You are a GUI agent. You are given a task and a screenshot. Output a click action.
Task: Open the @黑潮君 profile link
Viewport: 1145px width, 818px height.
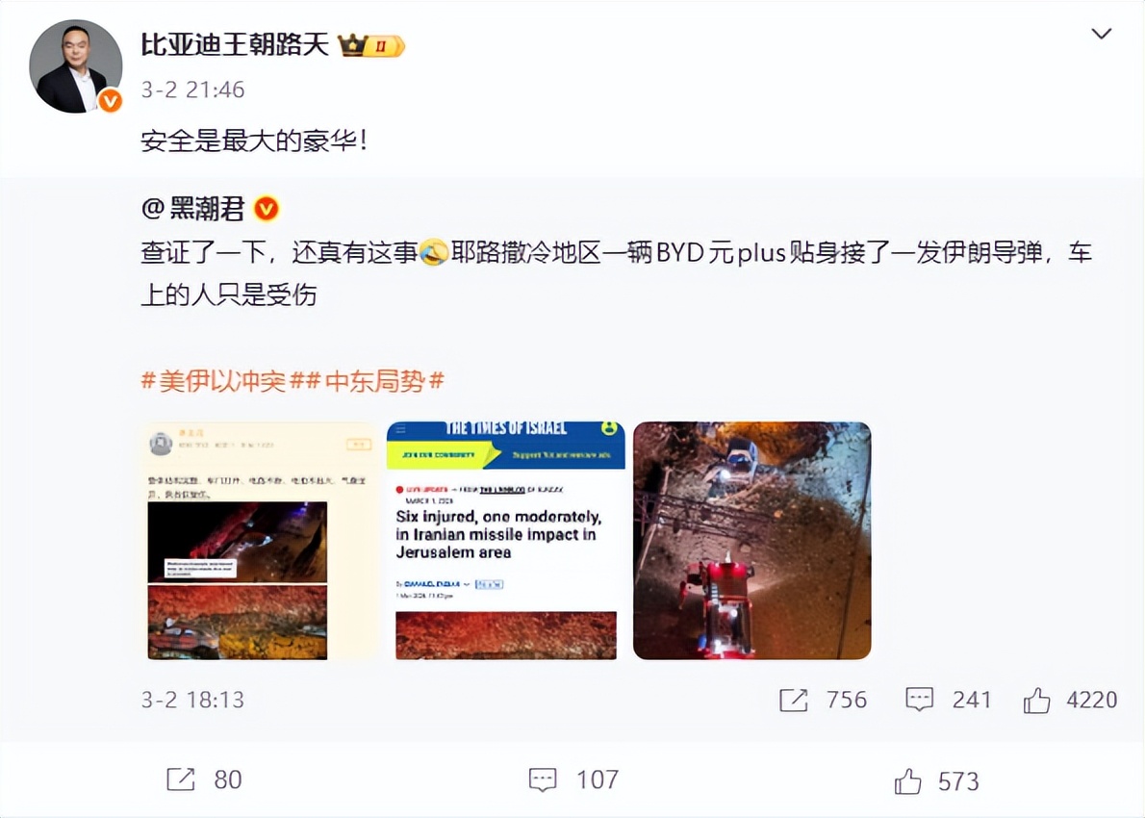point(192,209)
